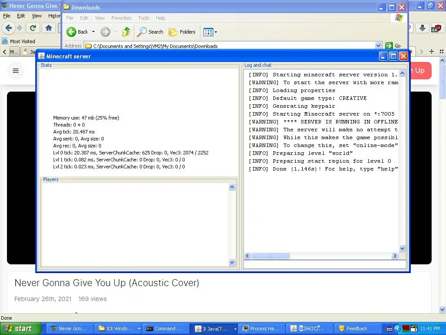446x335 pixels.
Task: Open the Firefox downloads arrow icon
Action: point(422,28)
